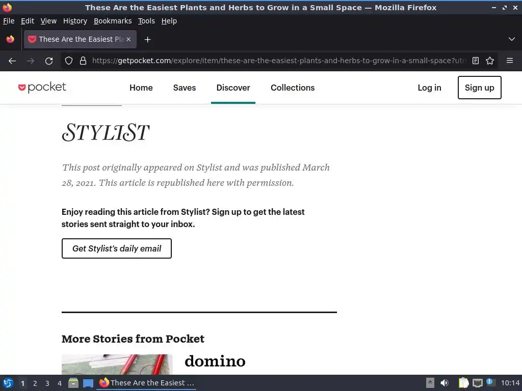The width and height of the screenshot is (522, 391).
Task: Toggle reader view in address bar
Action: point(476,61)
